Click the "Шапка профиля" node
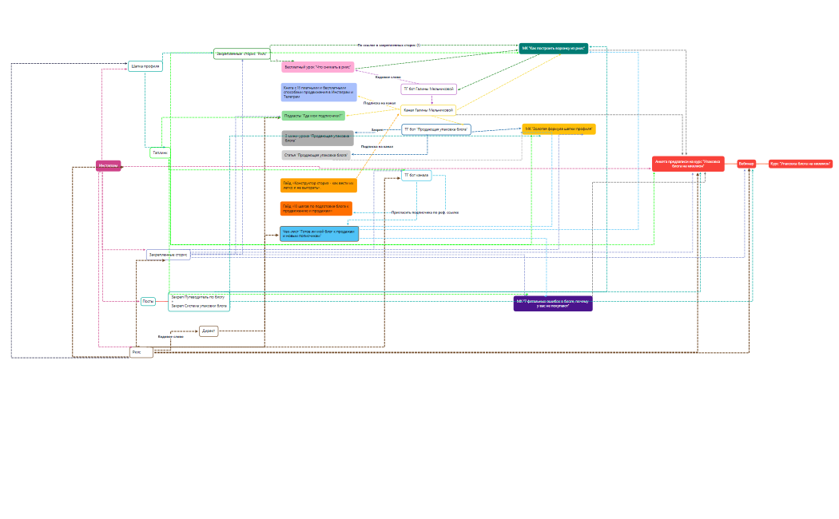The height and width of the screenshot is (519, 839). click(145, 66)
